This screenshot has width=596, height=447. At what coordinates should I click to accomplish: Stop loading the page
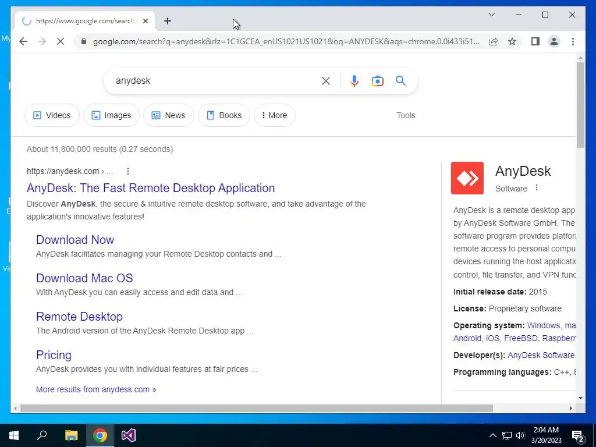(x=61, y=41)
